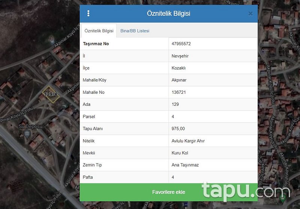Click the Taşınmaz No value 47955572

(x=181, y=44)
